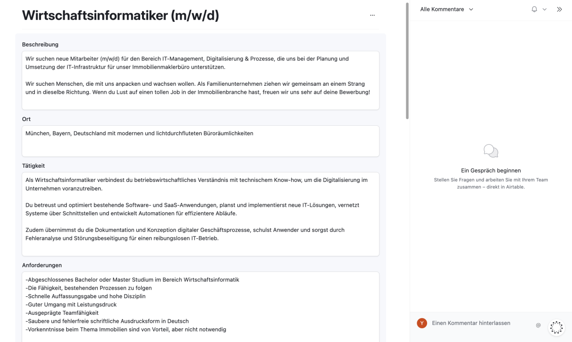Open the dropdown arrow after "Alle Kommentare"
Screen dimensions: 572x342
[471, 9]
